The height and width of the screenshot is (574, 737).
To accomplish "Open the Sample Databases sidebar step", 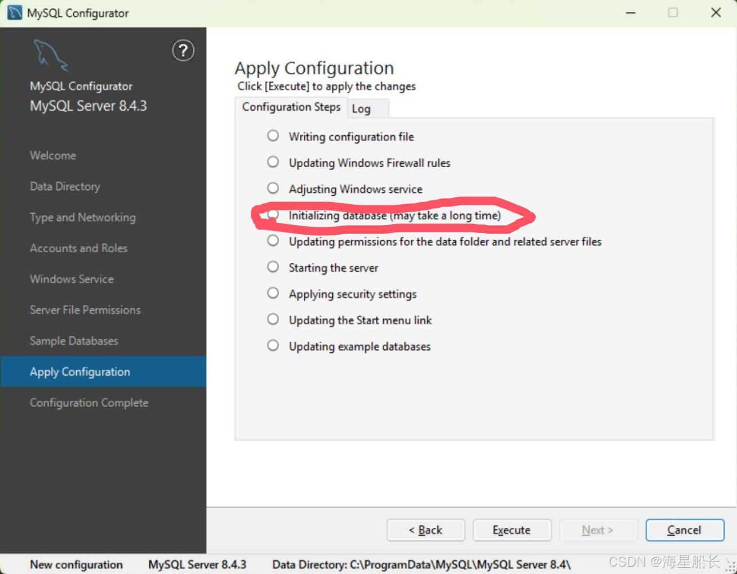I will (74, 341).
